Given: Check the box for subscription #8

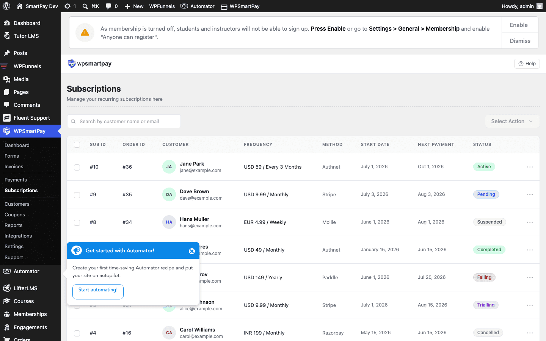Looking at the screenshot, I should [x=77, y=222].
